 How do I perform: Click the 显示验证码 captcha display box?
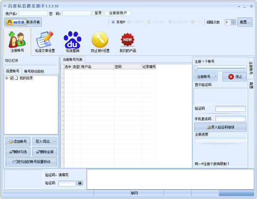click(x=220, y=96)
